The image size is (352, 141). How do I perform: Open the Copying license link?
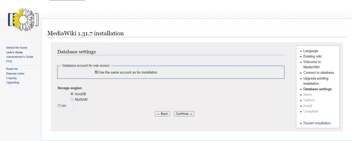pyautogui.click(x=11, y=78)
